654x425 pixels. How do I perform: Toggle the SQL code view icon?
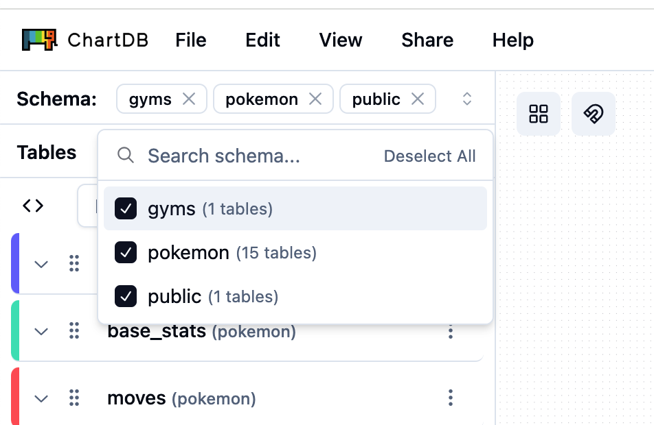click(x=33, y=205)
